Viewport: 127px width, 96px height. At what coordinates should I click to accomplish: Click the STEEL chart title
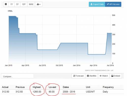(10, 11)
